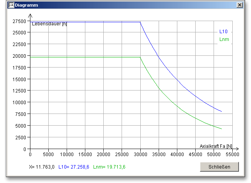Click the 30000 tick on the horizontal axis
The height and width of the screenshot is (183, 251).
[x=140, y=155]
